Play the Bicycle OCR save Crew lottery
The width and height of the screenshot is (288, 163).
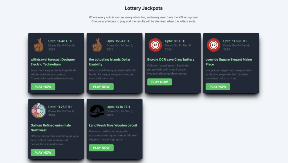coord(159,82)
